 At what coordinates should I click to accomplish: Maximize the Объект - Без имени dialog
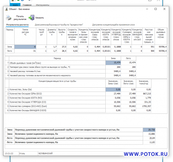pos(156,9)
